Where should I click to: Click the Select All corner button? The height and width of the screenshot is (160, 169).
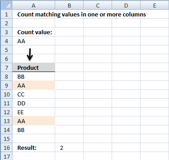(x=6, y=5)
